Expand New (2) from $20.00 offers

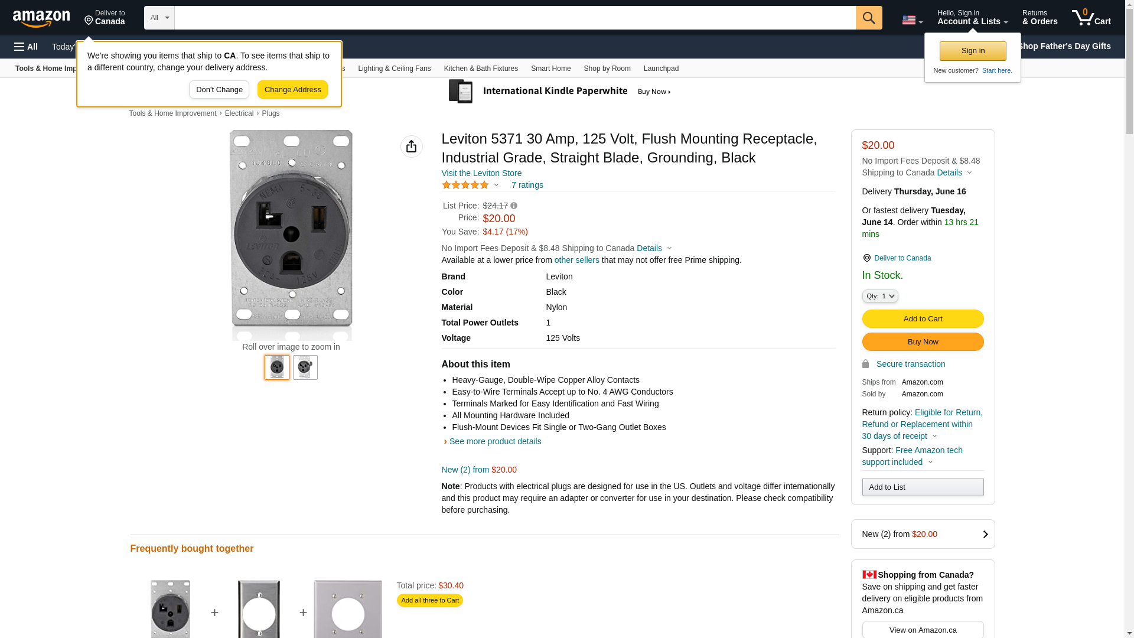pyautogui.click(x=923, y=534)
